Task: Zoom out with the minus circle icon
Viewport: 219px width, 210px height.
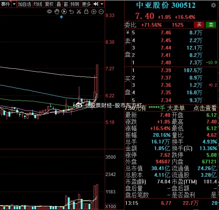Action: [x=101, y=12]
